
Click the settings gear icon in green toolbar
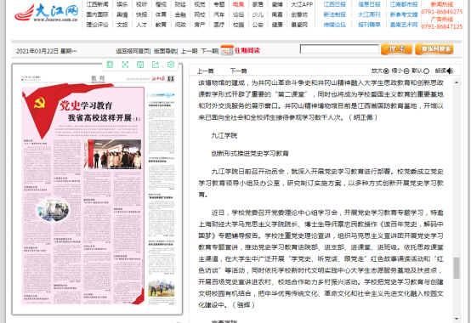point(171,65)
